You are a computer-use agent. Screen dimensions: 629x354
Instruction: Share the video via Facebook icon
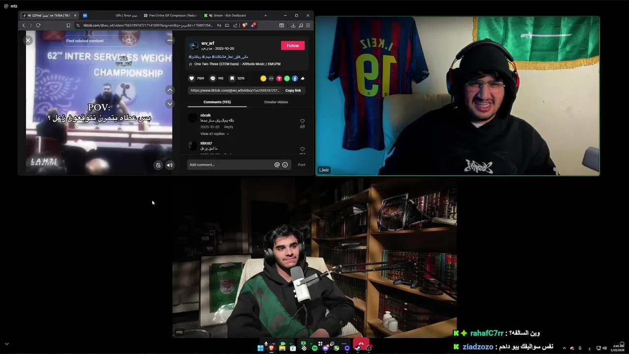tap(295, 78)
